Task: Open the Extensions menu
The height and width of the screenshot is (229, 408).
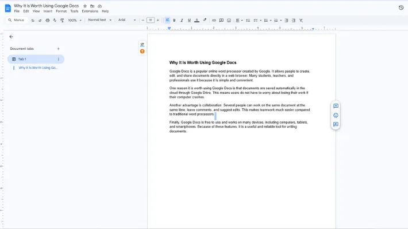Action: (90, 11)
